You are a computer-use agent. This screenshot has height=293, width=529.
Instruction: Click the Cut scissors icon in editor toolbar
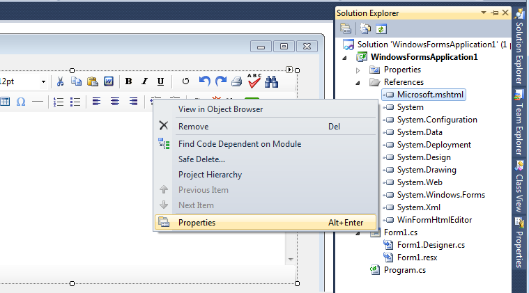(x=61, y=81)
